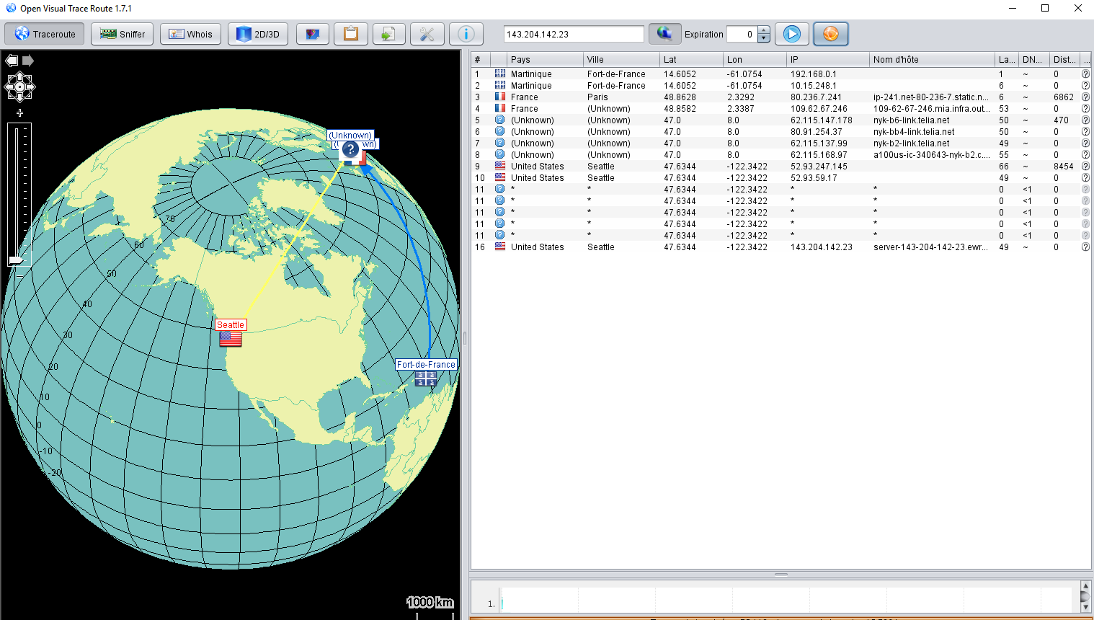Image resolution: width=1094 pixels, height=620 pixels.
Task: Select the IP 10.15.248.1 cell
Action: pos(828,86)
